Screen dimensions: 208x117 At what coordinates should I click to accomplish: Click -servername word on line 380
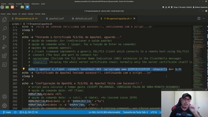pyautogui.click(x=40, y=58)
